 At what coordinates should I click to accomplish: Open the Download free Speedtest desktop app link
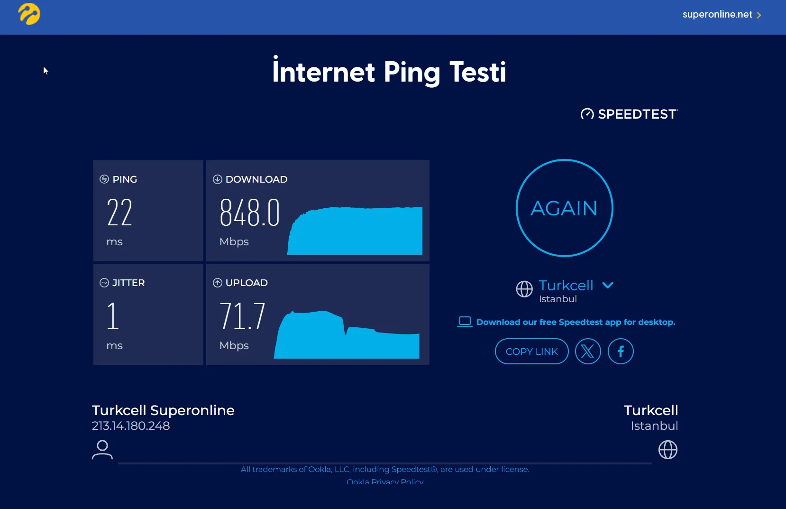click(x=576, y=322)
